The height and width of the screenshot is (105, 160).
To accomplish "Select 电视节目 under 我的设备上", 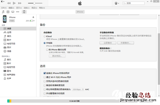I will (x=18, y=67).
